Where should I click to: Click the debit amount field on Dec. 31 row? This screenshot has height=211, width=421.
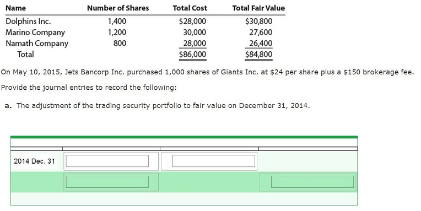point(214,161)
